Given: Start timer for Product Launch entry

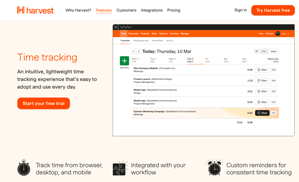Looking at the screenshot, I should [x=262, y=81].
